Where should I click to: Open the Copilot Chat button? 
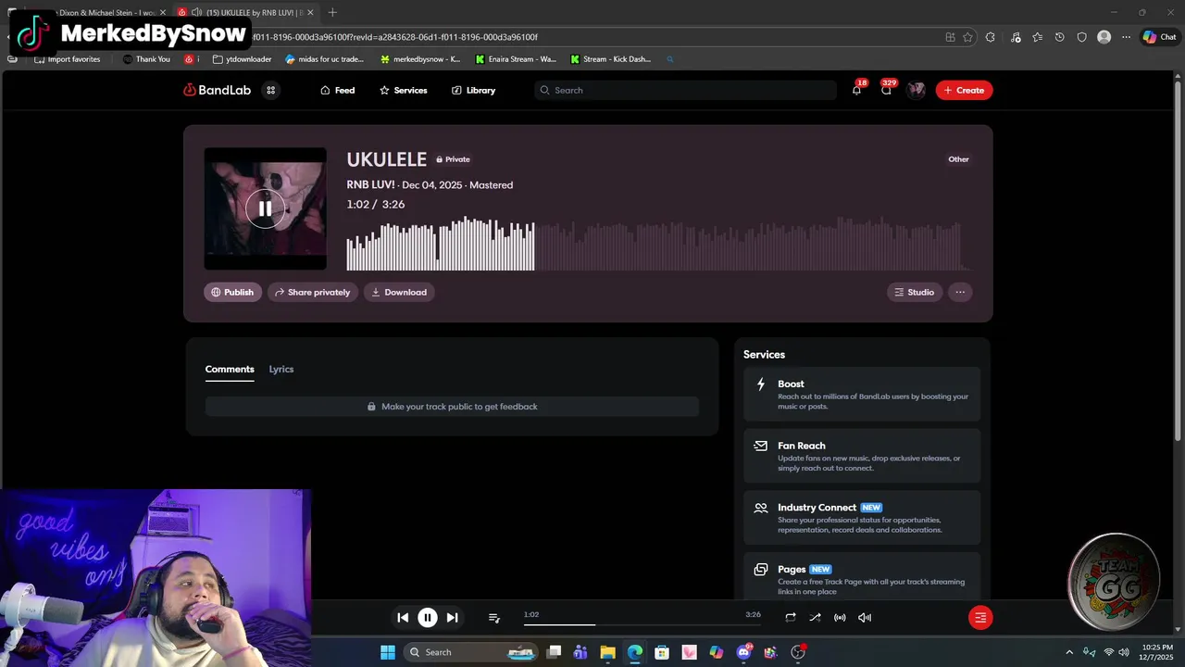pos(1159,37)
